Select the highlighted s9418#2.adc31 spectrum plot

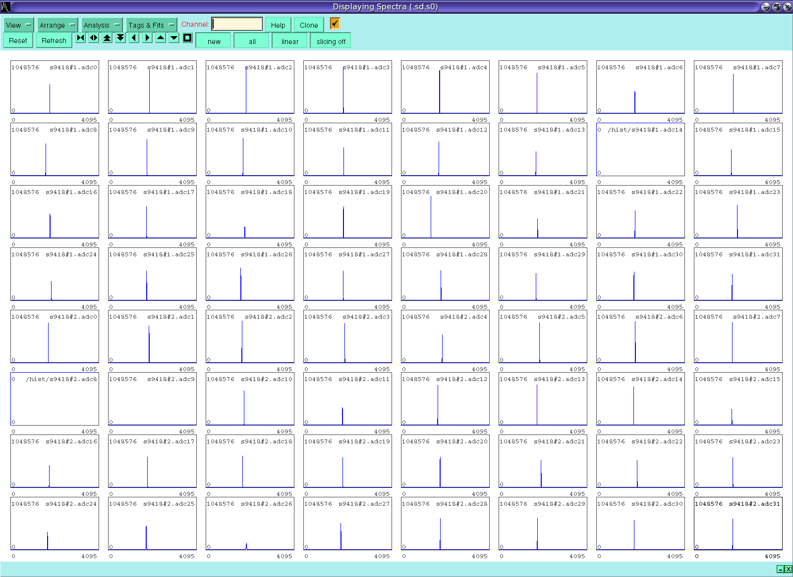coord(738,524)
